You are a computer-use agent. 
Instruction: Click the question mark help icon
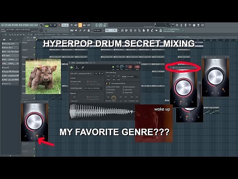(190, 25)
